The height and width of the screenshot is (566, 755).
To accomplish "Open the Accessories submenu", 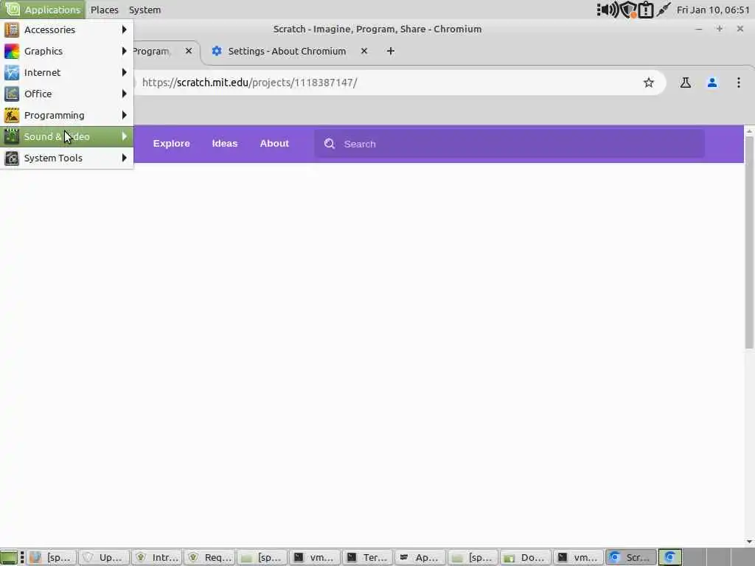I will tap(66, 29).
